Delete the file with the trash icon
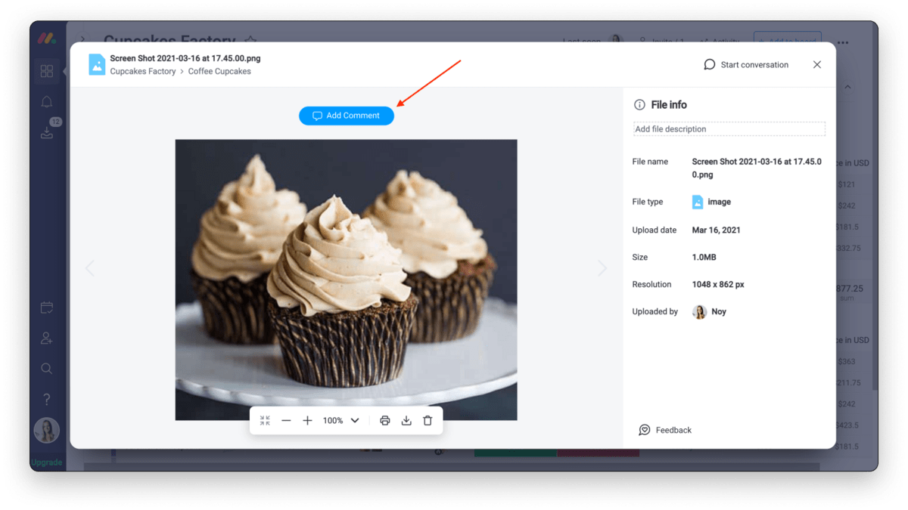Image resolution: width=908 pixels, height=510 pixels. pos(428,421)
